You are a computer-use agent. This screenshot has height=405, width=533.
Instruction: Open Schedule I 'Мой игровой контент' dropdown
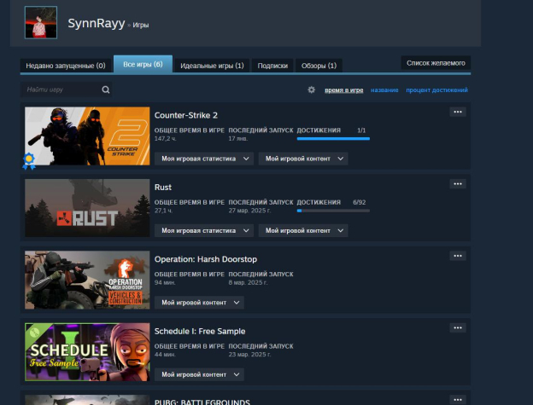point(198,374)
